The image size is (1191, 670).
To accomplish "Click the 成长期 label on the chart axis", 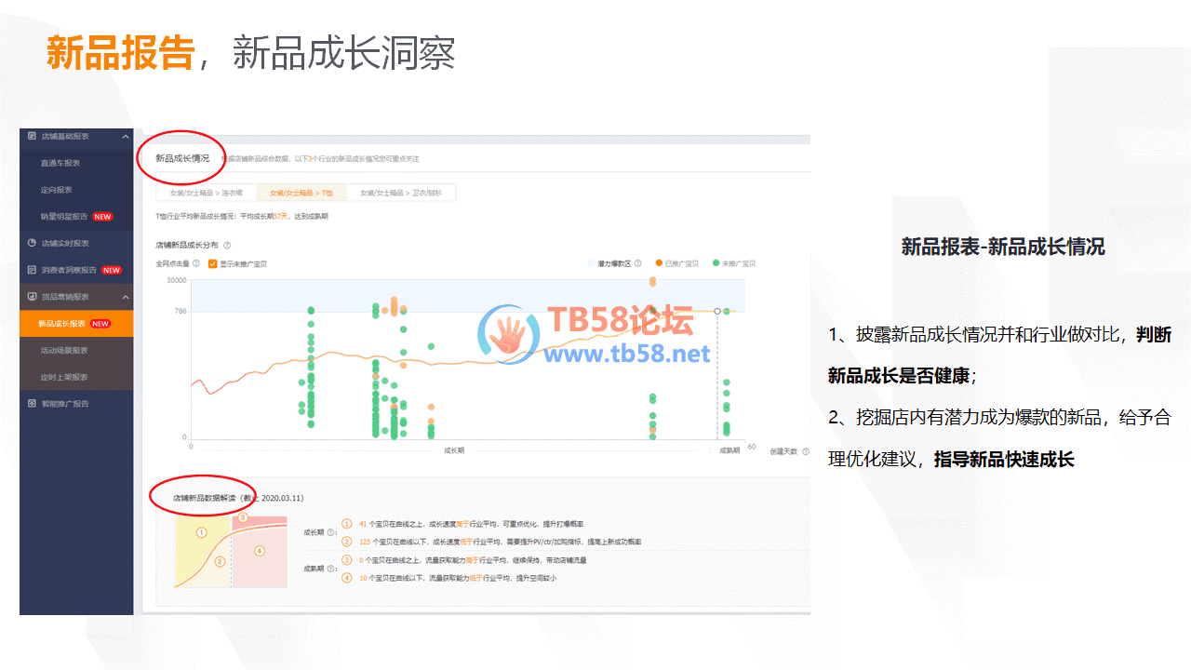I will pos(454,450).
